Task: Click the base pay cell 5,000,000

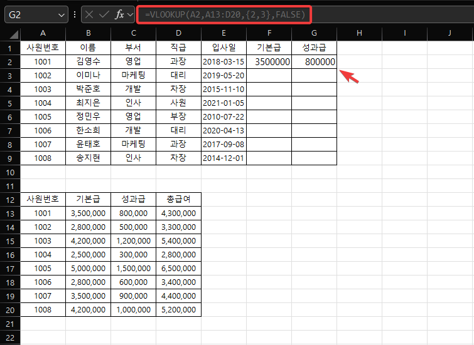Action: 89,269
